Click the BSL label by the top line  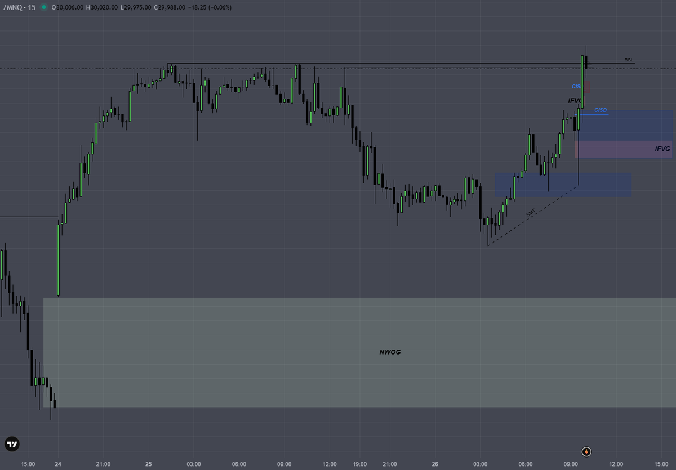pos(629,60)
